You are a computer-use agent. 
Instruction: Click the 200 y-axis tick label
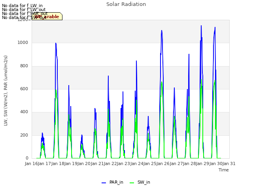click(24, 135)
